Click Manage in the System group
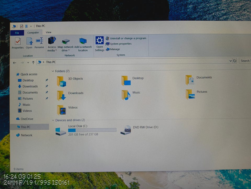This screenshot has height=189, width=251. click(113, 49)
